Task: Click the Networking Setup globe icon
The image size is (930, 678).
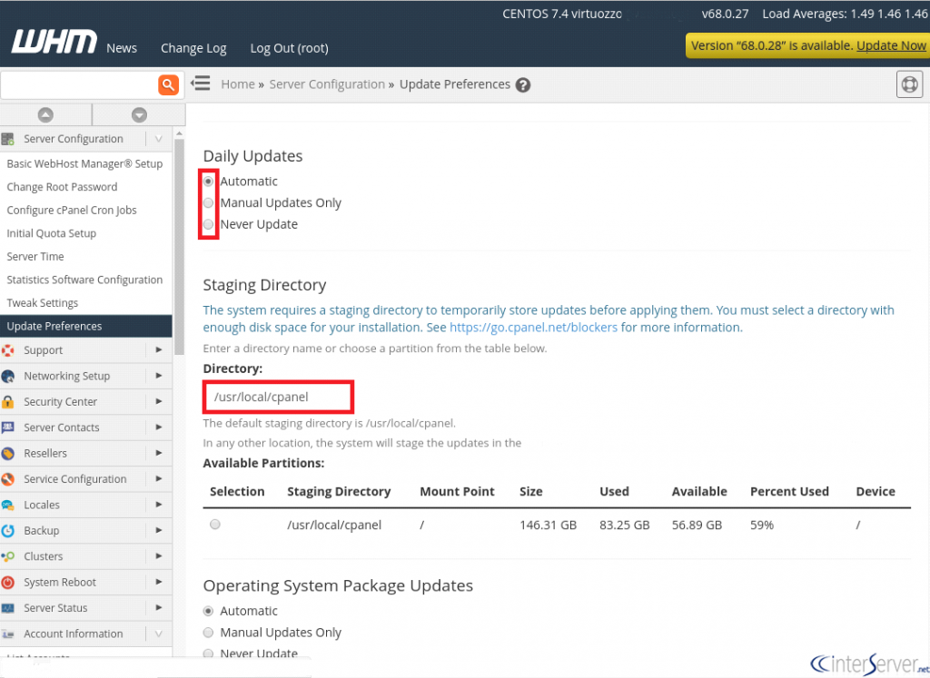Action: [x=7, y=377]
